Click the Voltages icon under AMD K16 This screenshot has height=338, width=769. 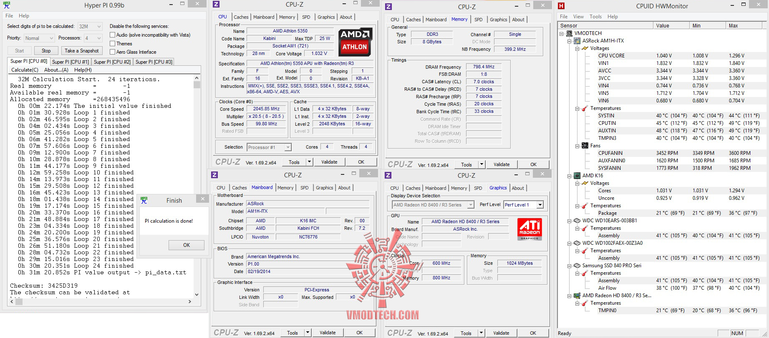pyautogui.click(x=585, y=183)
